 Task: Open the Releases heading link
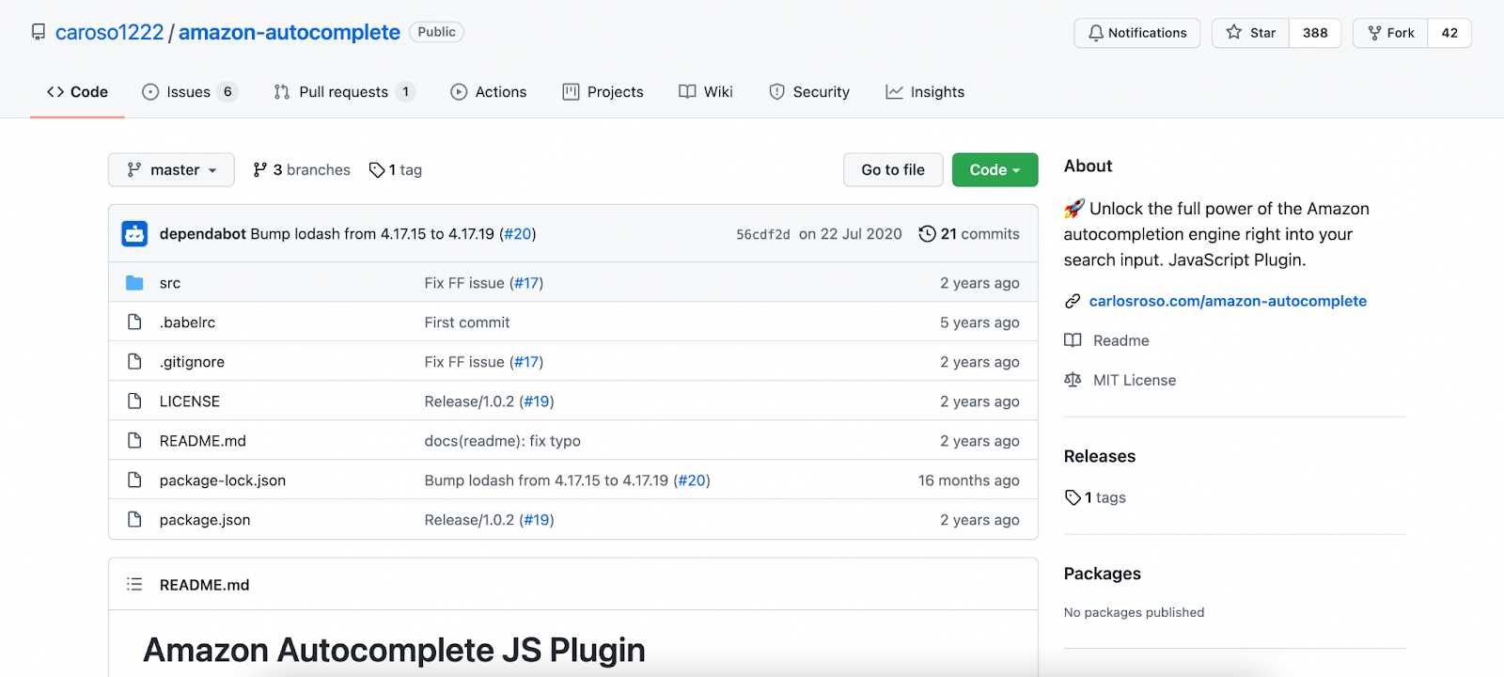click(1100, 456)
